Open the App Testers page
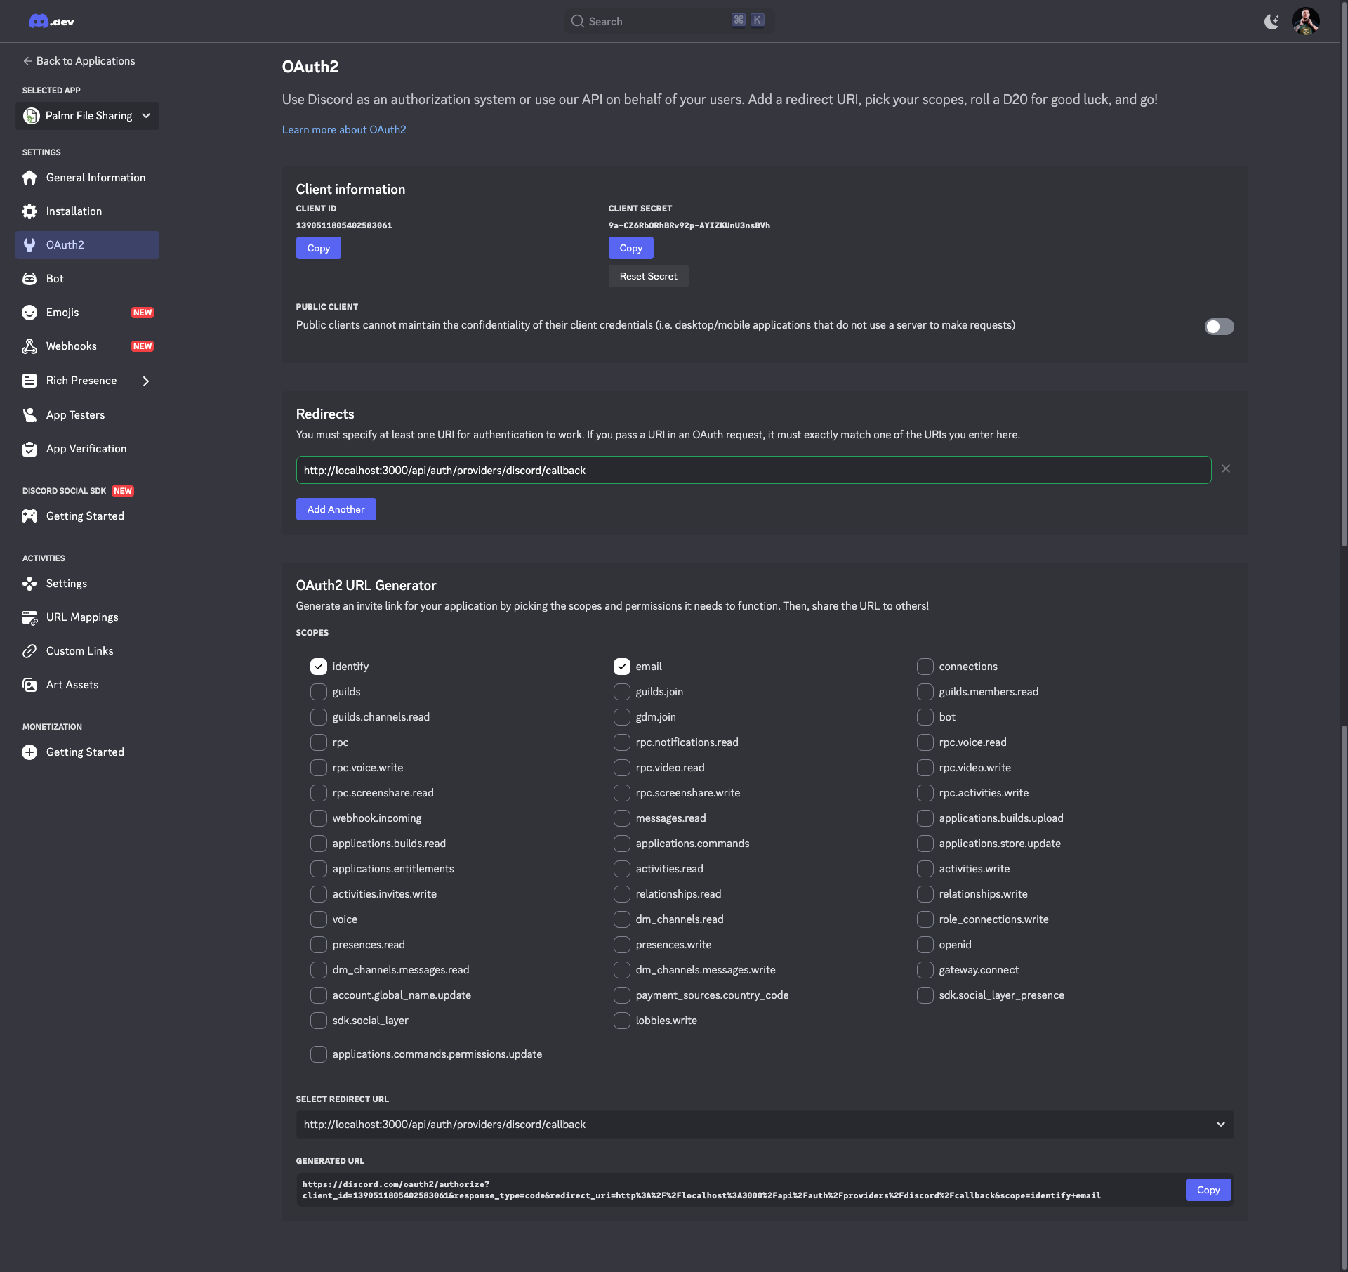Viewport: 1348px width, 1272px height. coord(87,415)
